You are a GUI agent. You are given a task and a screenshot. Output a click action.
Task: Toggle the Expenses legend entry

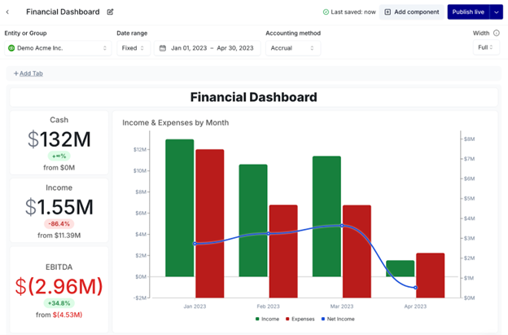click(x=300, y=320)
